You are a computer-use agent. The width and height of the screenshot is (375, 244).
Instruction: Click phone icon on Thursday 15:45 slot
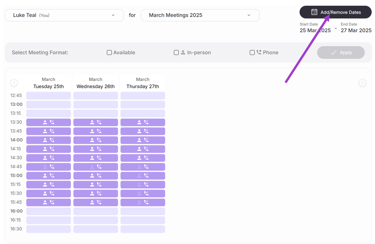[146, 202]
